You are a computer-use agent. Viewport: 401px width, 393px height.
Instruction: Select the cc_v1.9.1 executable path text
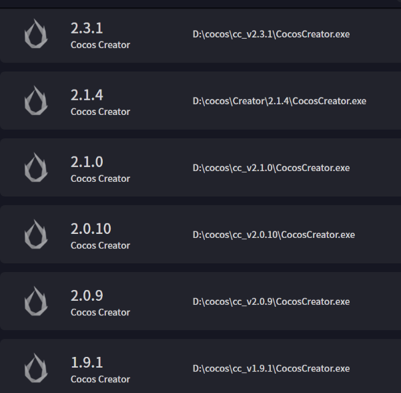271,368
